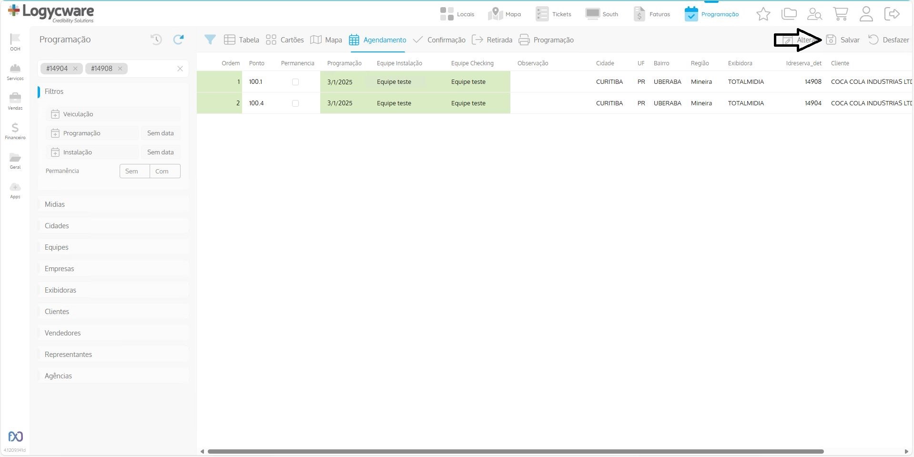Open Financeiro in left sidebar
This screenshot has height=457, width=914.
click(15, 131)
